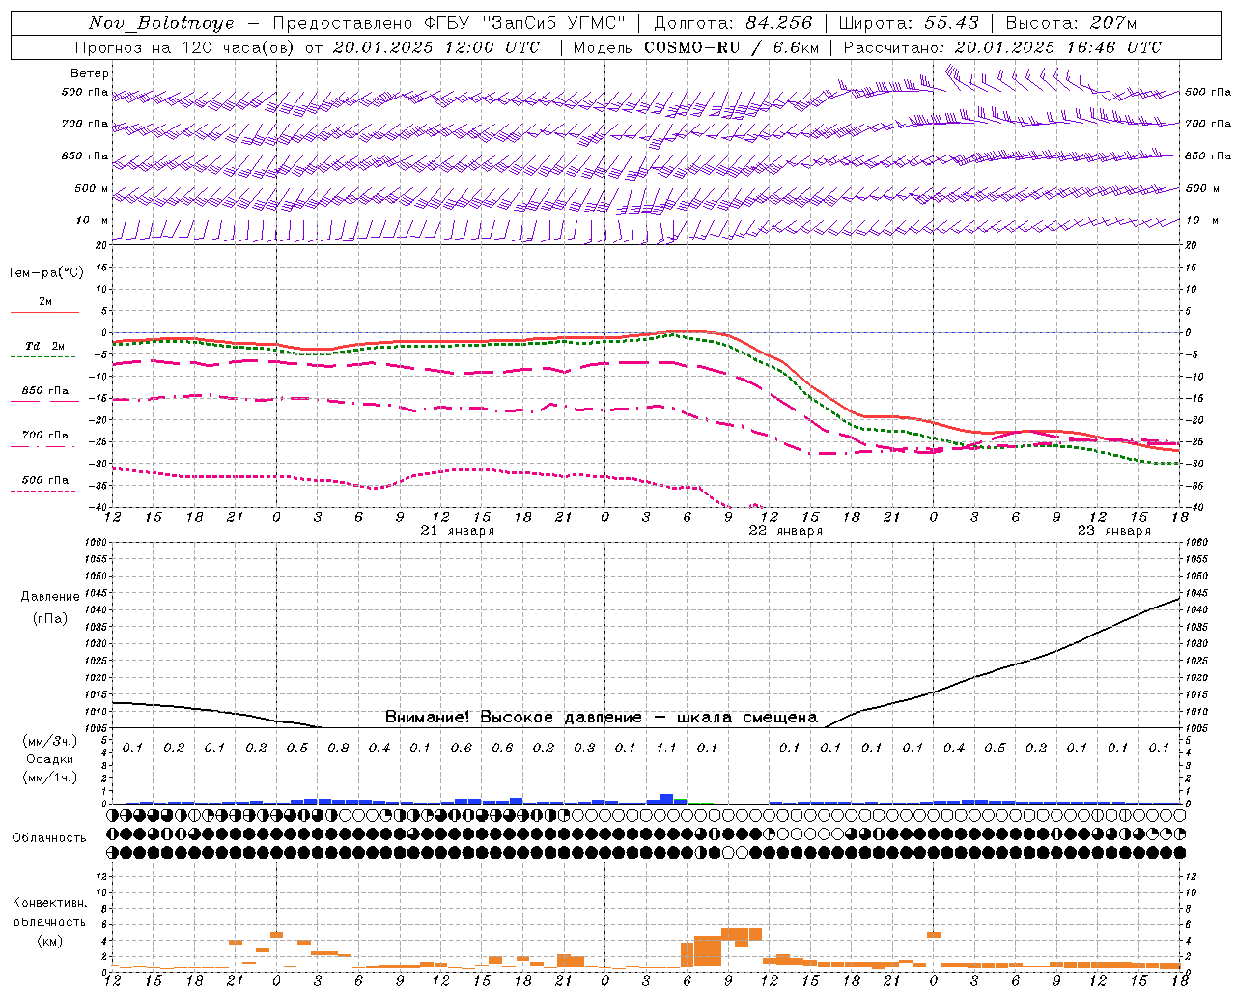Screen dimensions: 1236x989
Task: Click the latitude value Широта: 55.43
Action: tap(909, 23)
